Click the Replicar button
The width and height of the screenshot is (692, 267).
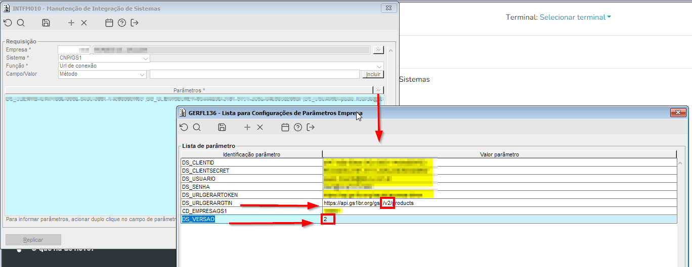33,240
